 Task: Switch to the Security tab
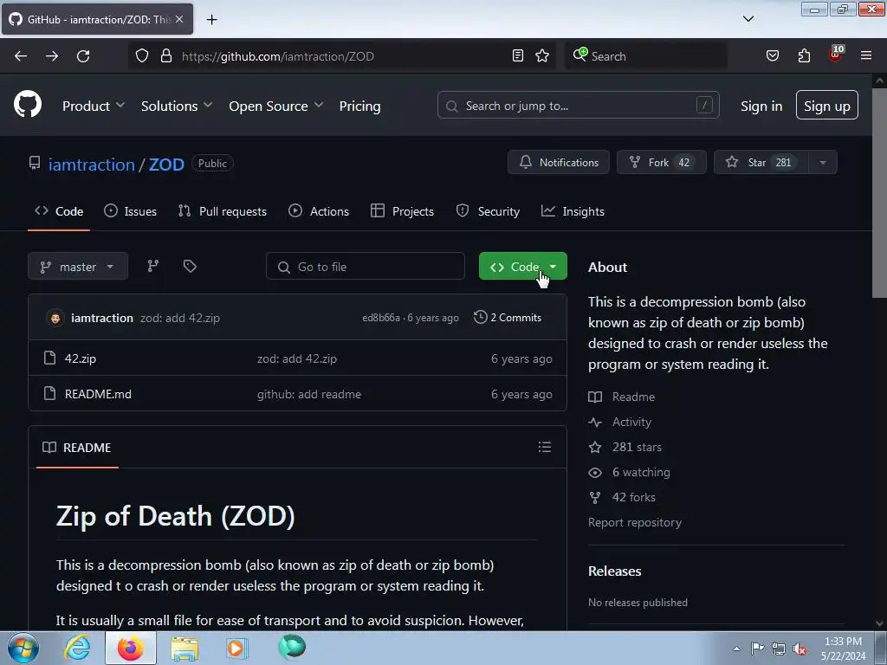tap(488, 211)
